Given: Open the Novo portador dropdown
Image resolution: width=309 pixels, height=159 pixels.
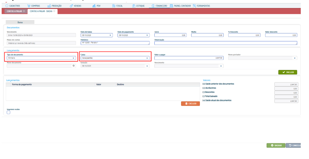Looking at the screenshot, I should coord(295,58).
